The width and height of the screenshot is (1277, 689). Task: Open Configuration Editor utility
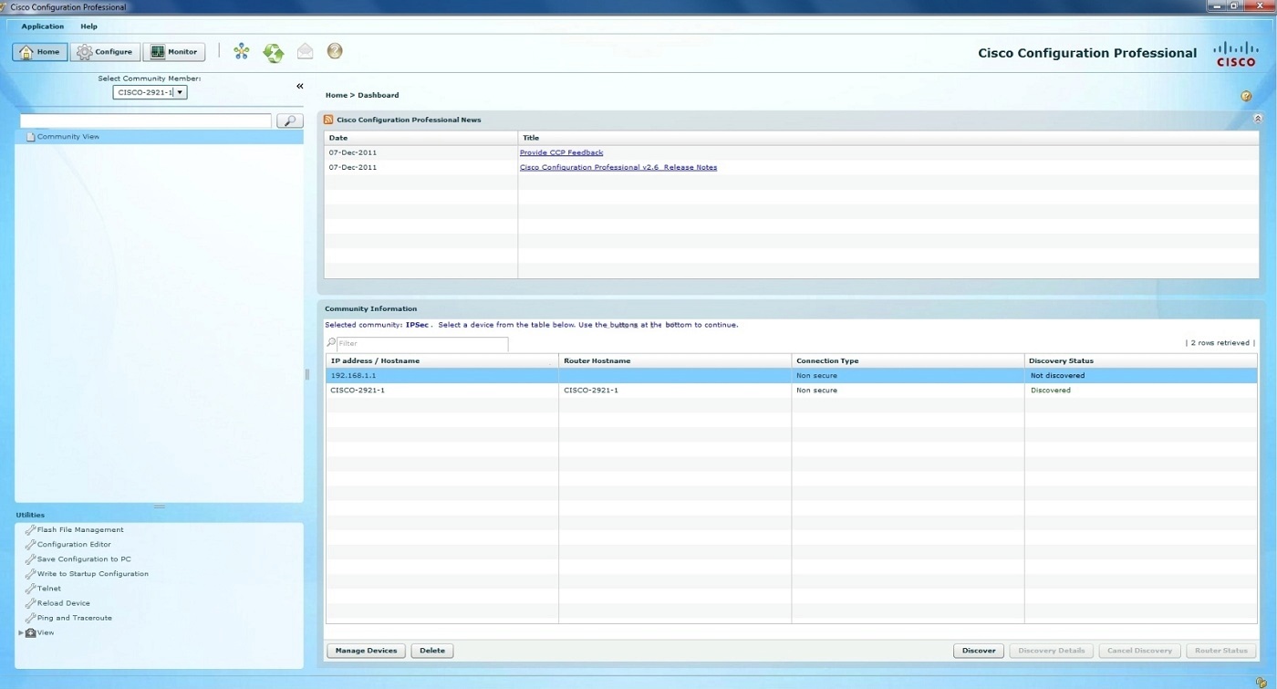pyautogui.click(x=73, y=545)
